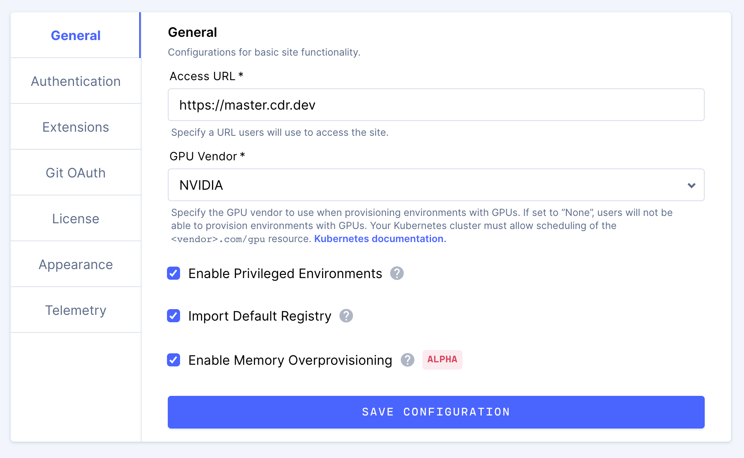744x458 pixels.
Task: Focus the Access URL input field
Action: 436,105
